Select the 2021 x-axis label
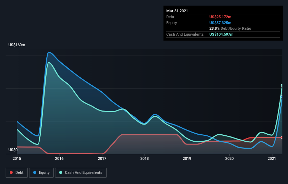 tap(272, 158)
